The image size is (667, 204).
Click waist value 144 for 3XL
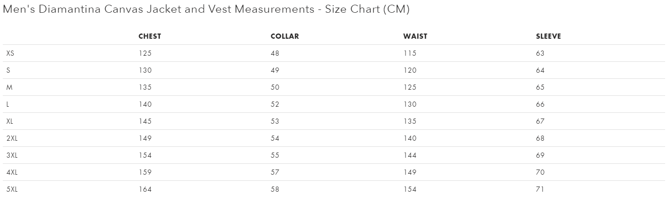[410, 155]
